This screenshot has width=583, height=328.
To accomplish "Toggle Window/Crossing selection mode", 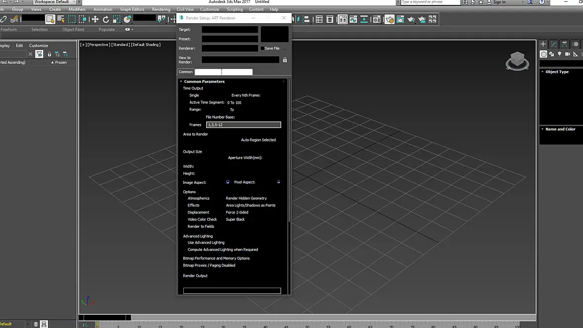I will 83,19.
